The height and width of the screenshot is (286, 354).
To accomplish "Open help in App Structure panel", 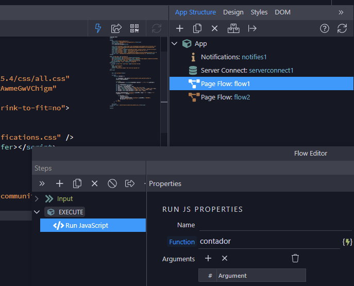I will click(325, 28).
